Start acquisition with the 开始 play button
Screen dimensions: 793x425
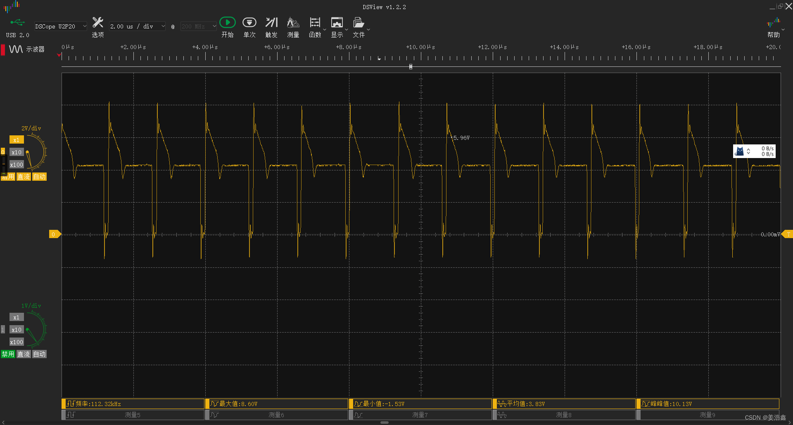coord(228,22)
